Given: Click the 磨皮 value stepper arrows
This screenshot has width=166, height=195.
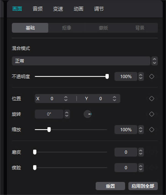Looking at the screenshot, I should pos(141,152).
